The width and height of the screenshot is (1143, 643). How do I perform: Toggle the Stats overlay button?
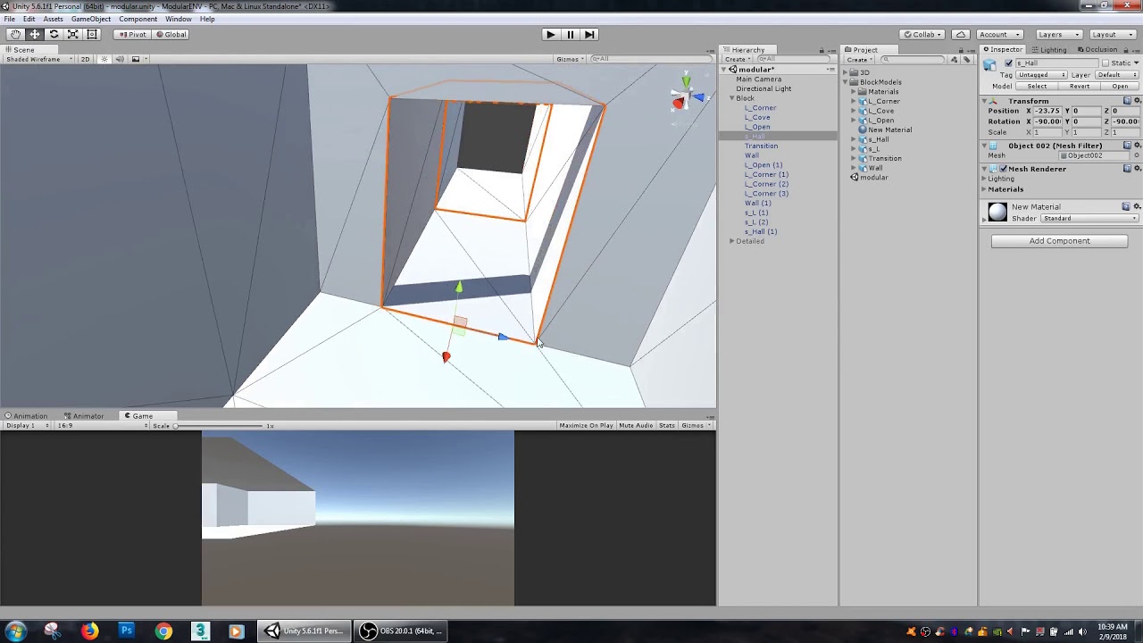(667, 426)
